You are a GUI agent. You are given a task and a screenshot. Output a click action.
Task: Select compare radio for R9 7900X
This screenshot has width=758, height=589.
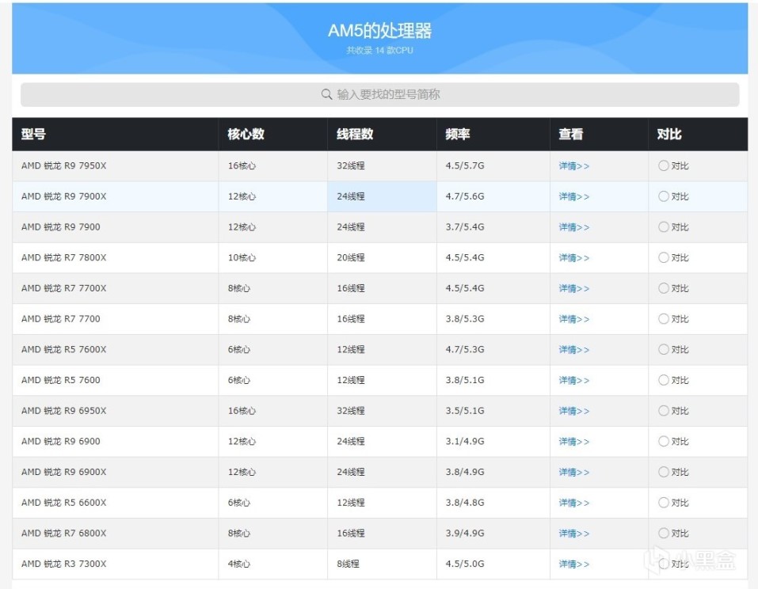tap(663, 196)
